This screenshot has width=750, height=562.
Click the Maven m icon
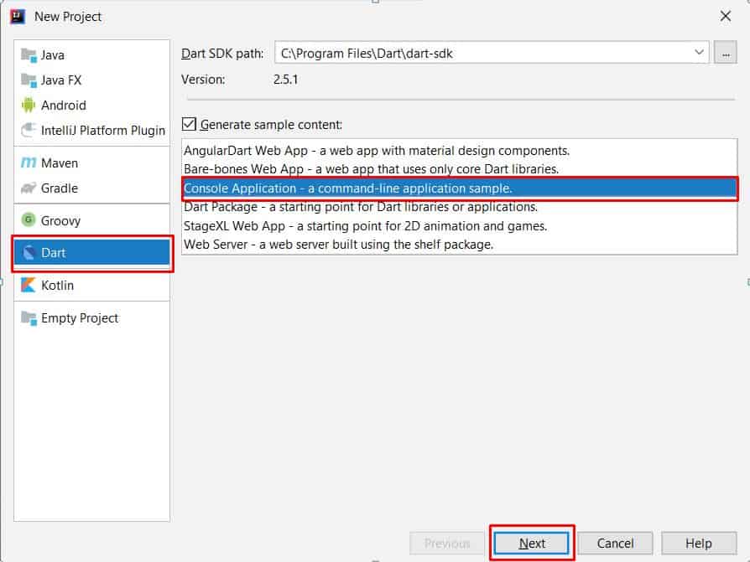[x=29, y=162]
